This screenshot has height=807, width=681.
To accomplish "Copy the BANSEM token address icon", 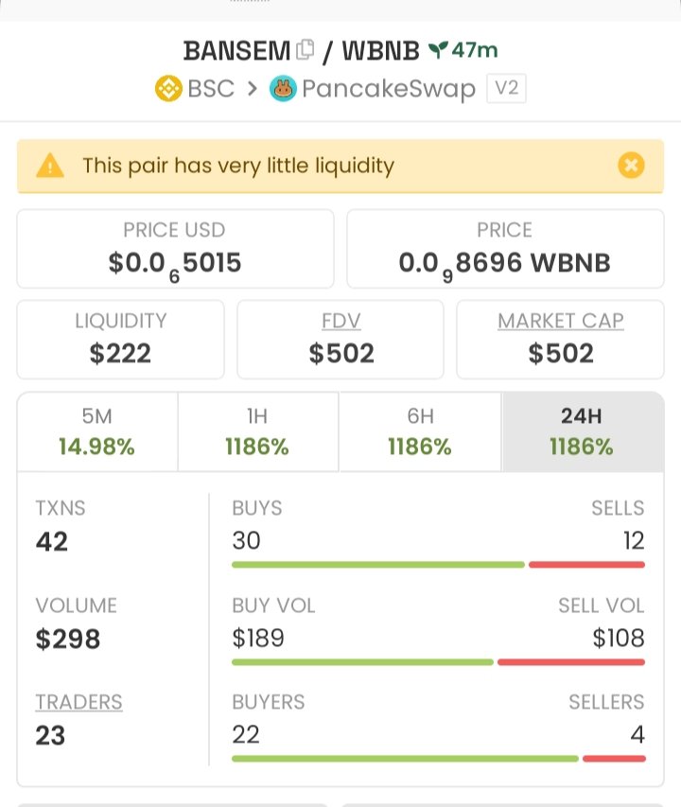I will coord(305,49).
